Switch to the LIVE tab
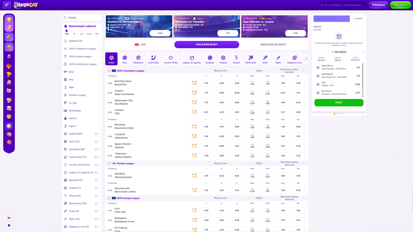The image size is (413, 232). [x=140, y=45]
